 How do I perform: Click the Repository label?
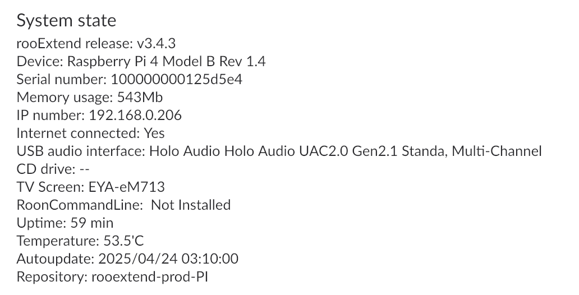[x=52, y=276]
